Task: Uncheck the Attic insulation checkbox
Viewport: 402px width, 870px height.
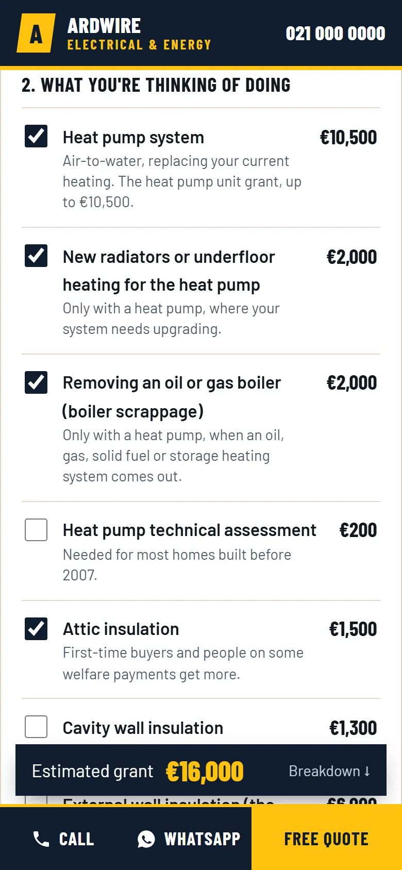Action: (36, 629)
